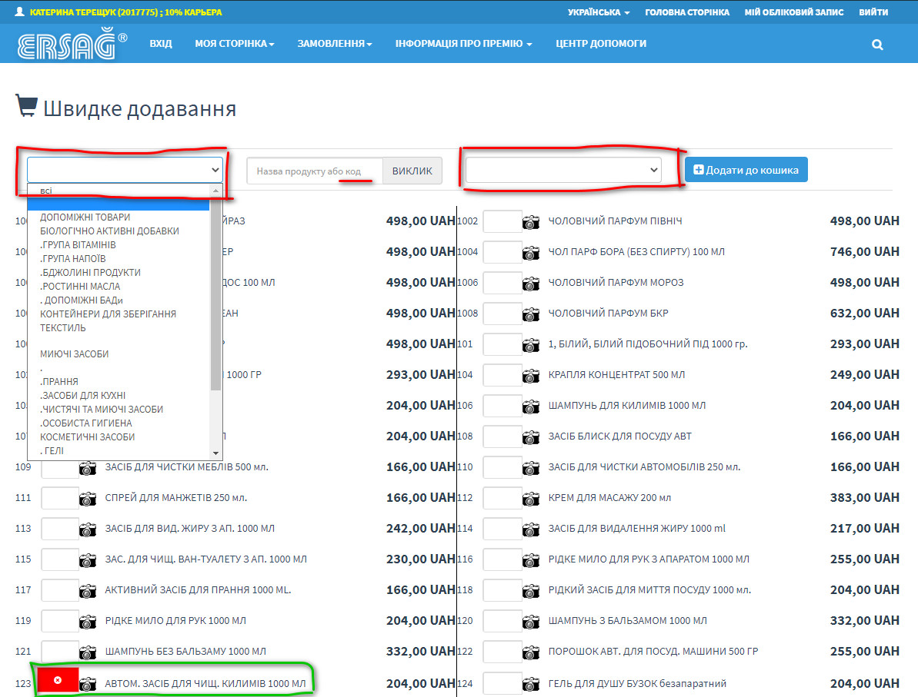Click the product name or code field
Screen dimensions: 918x697
click(x=314, y=171)
